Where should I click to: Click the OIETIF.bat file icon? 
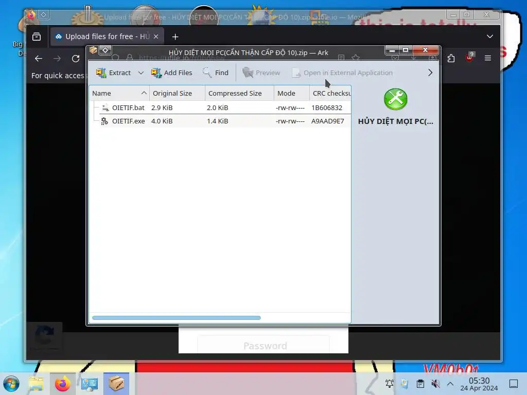[105, 107]
